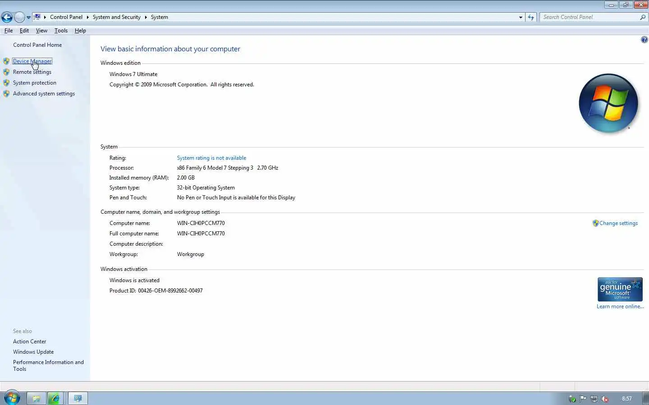Open the File menu
Image resolution: width=649 pixels, height=405 pixels.
pyautogui.click(x=9, y=31)
